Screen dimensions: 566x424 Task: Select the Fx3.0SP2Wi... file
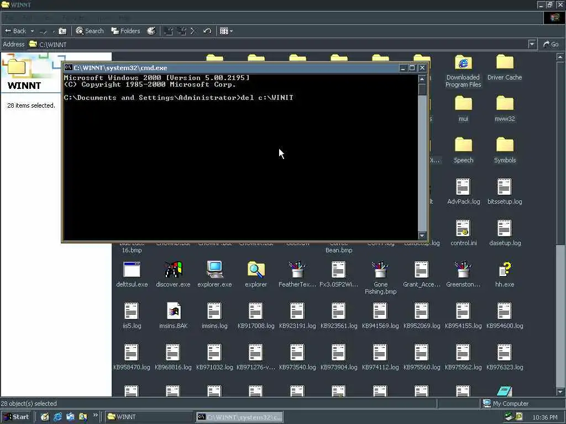(339, 274)
